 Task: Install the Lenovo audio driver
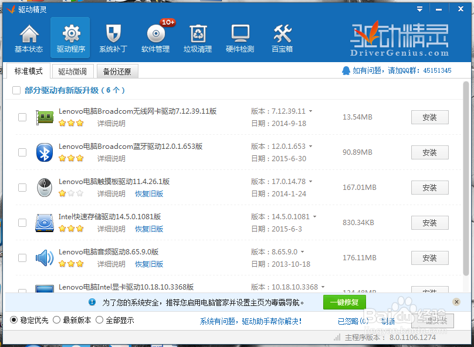429,258
